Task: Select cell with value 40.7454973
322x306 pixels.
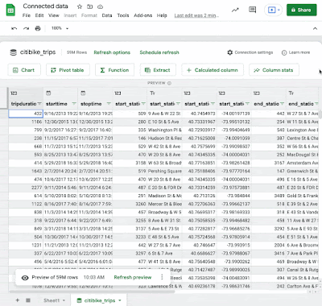Action: coord(200,114)
